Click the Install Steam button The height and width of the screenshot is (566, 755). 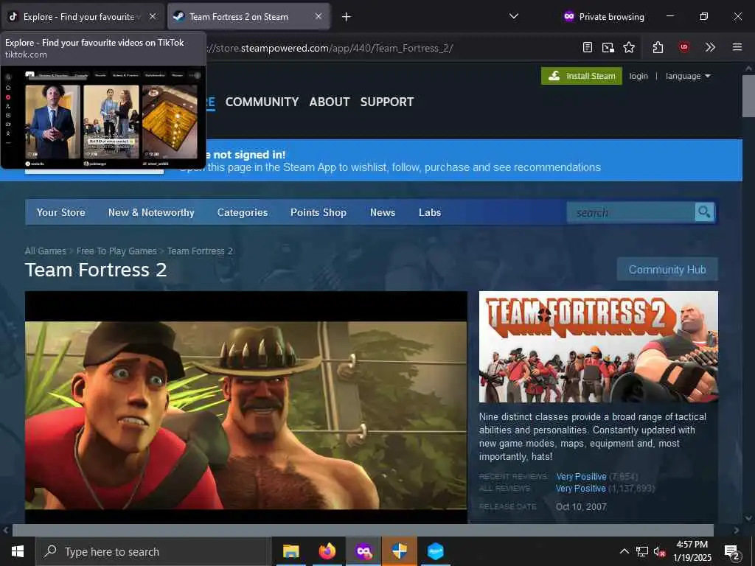tap(582, 76)
